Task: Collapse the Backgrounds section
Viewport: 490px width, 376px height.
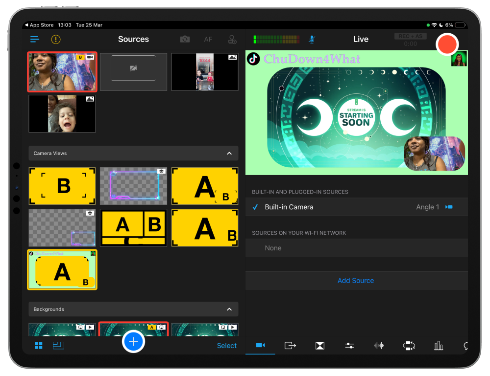Action: coord(229,309)
